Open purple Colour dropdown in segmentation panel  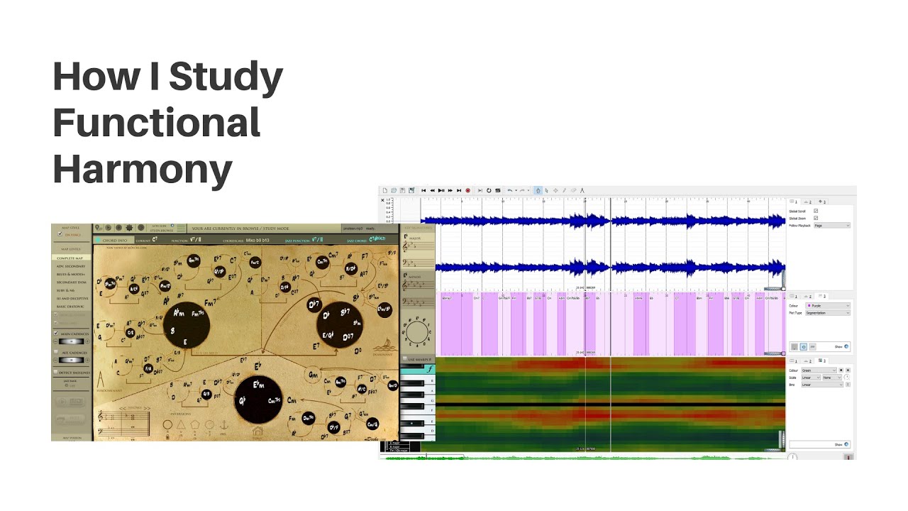point(828,306)
